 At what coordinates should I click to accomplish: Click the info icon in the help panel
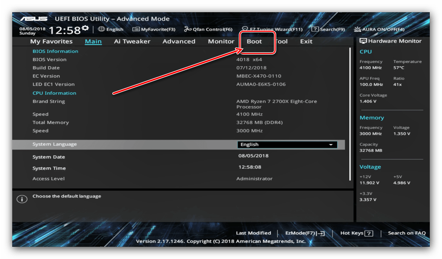point(22,199)
